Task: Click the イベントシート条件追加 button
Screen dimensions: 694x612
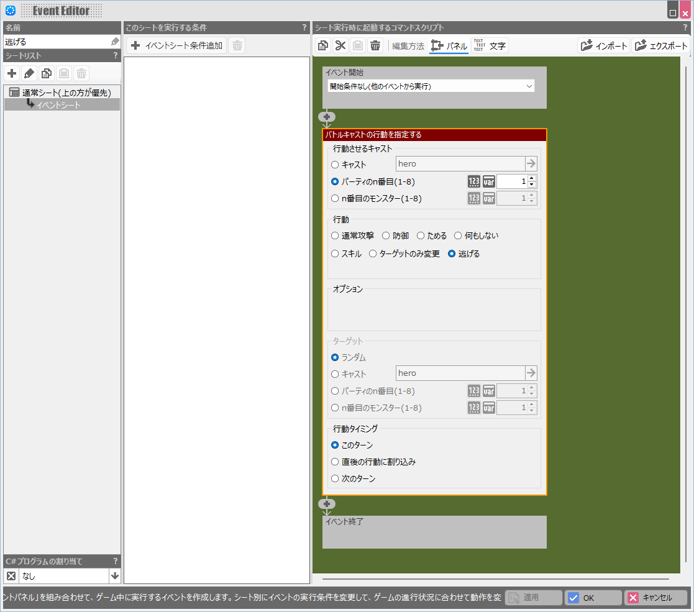Action: [177, 45]
